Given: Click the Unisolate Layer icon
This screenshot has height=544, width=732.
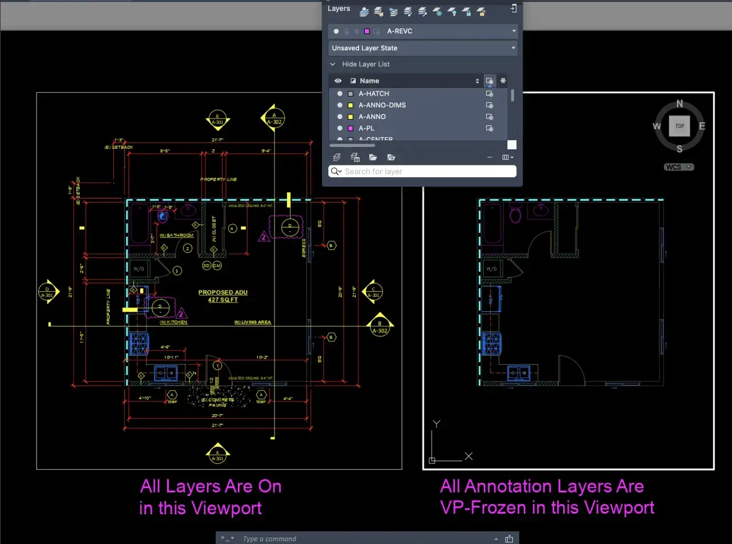Looking at the screenshot, I should [x=423, y=11].
